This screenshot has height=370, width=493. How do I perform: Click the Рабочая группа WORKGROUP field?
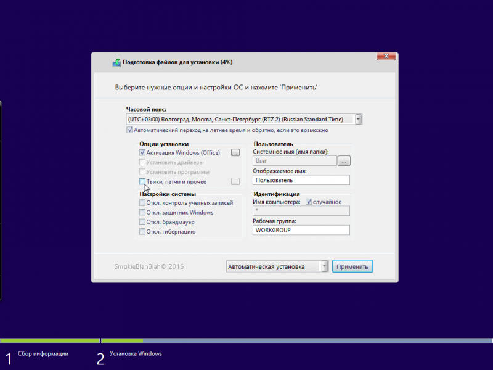coord(301,230)
